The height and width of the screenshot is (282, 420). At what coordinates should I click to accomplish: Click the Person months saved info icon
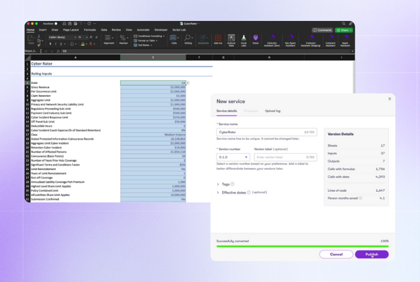click(x=360, y=198)
